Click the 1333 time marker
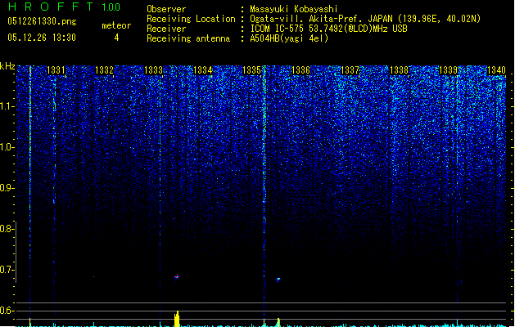This screenshot has width=515, height=327. click(x=153, y=70)
